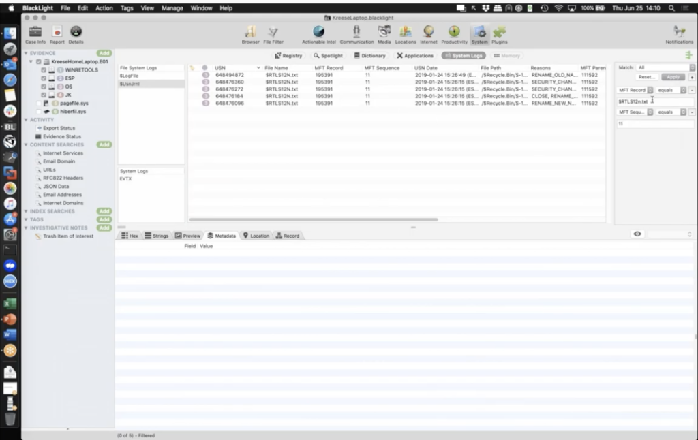Collapse the ACTIVITY section

click(26, 120)
